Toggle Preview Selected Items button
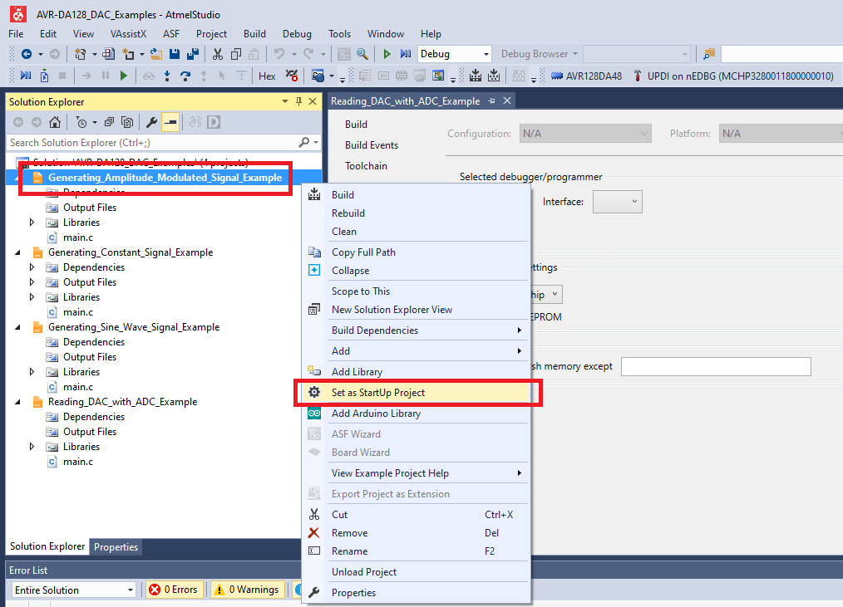The height and width of the screenshot is (607, 843). (170, 122)
